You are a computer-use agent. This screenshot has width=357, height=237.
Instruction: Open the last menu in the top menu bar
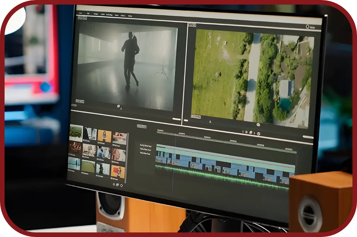tap(130, 16)
